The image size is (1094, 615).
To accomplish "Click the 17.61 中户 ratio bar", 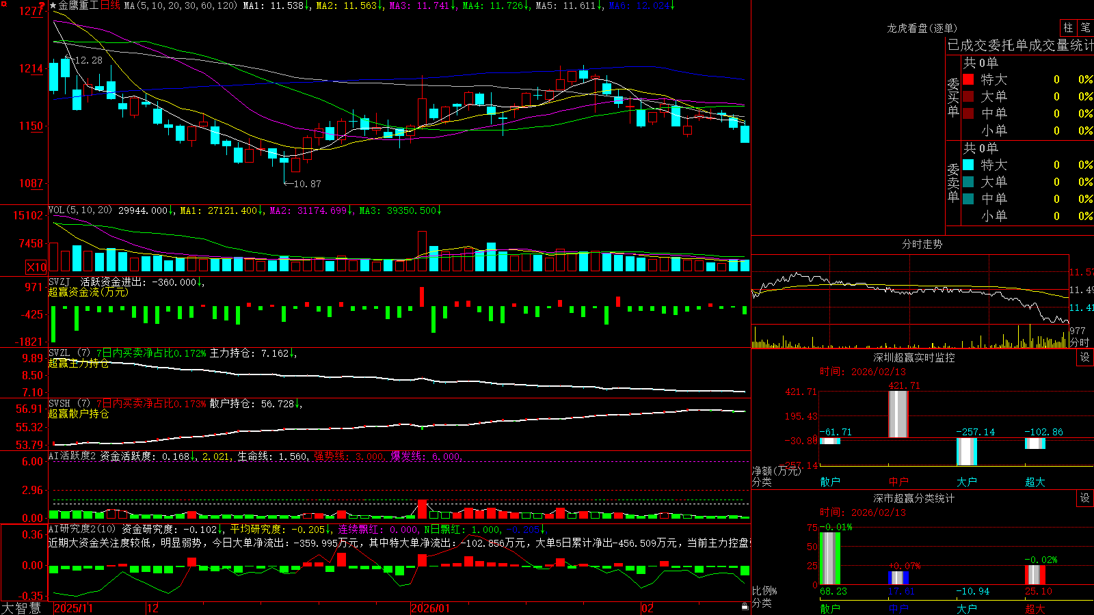I will click(x=898, y=577).
